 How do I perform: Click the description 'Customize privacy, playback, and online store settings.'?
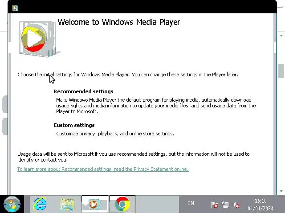click(x=115, y=134)
